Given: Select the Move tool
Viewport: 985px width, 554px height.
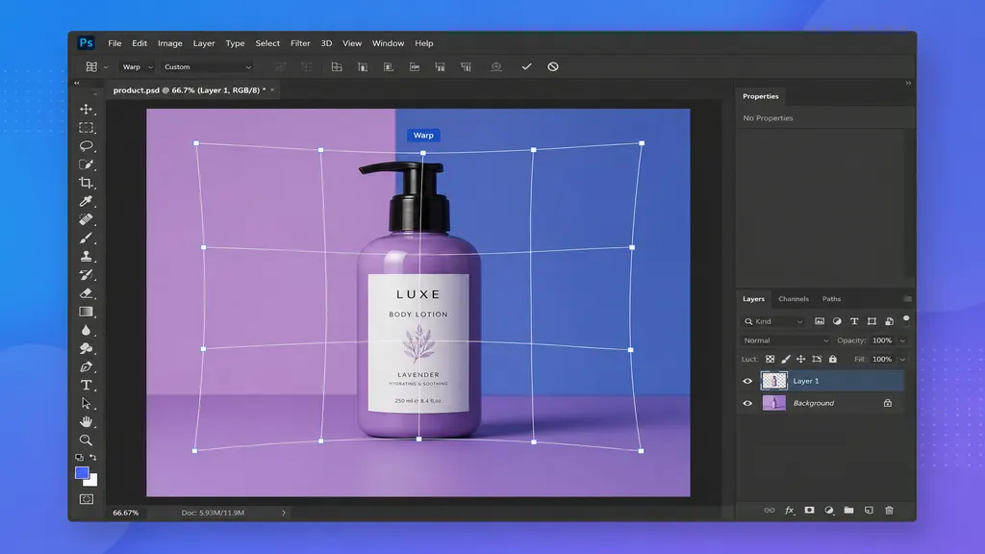Looking at the screenshot, I should click(86, 110).
